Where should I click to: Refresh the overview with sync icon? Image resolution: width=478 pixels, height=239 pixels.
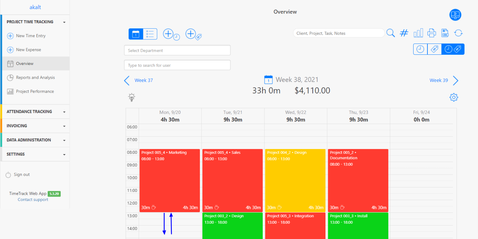pyautogui.click(x=458, y=33)
